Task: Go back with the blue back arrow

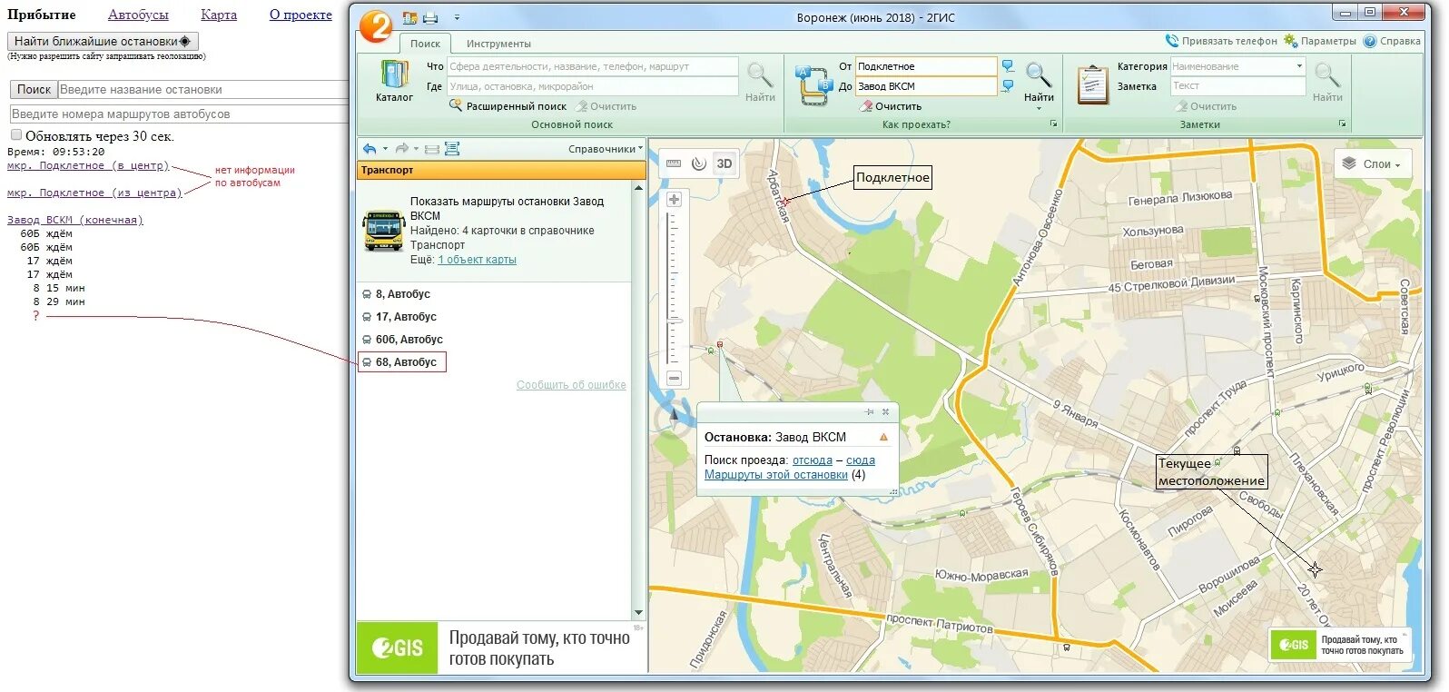Action: [x=370, y=149]
